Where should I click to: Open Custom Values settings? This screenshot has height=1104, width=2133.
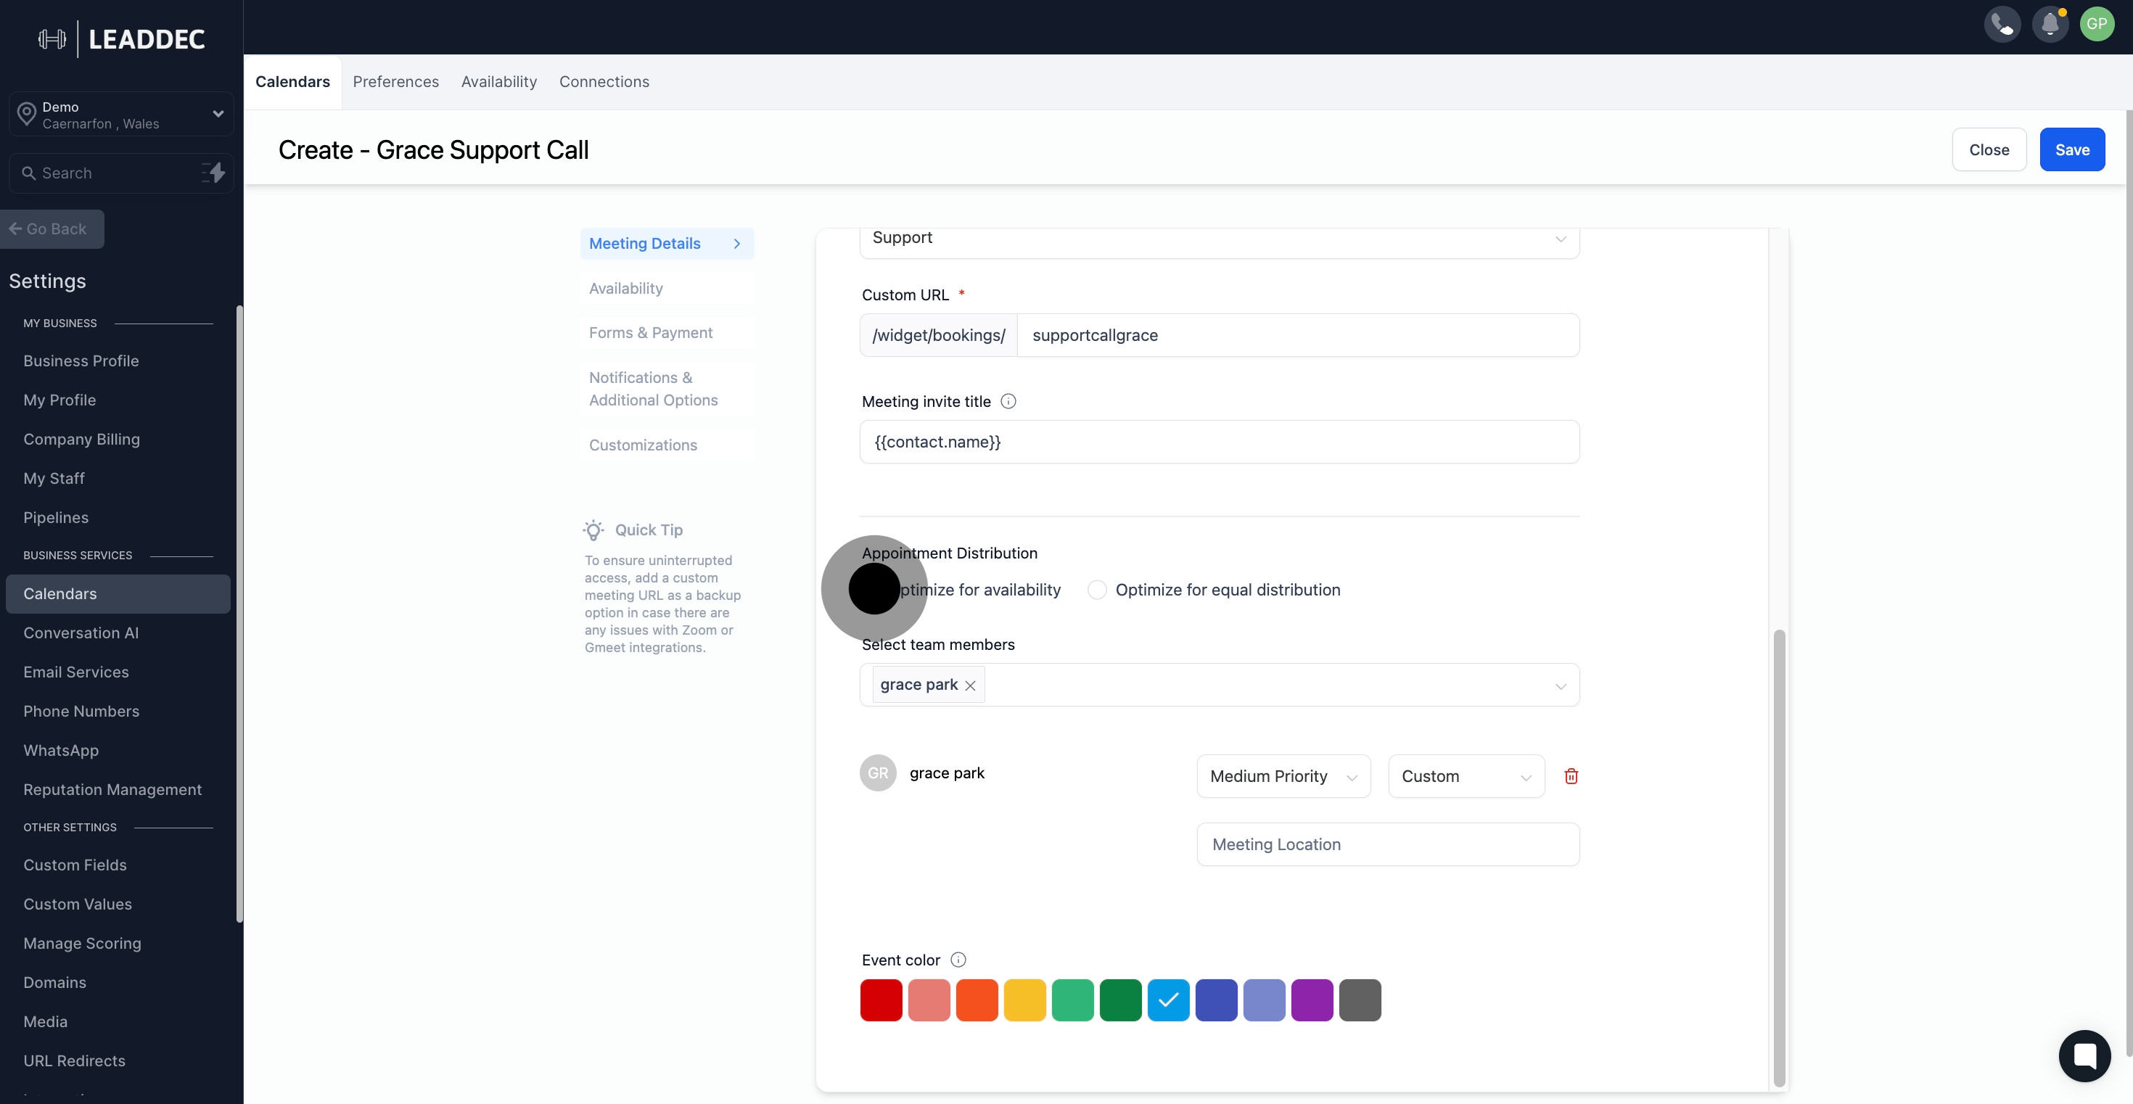(x=78, y=905)
